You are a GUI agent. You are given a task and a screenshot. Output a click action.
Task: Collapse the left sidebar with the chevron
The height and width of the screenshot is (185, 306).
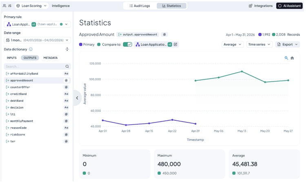click(x=77, y=98)
